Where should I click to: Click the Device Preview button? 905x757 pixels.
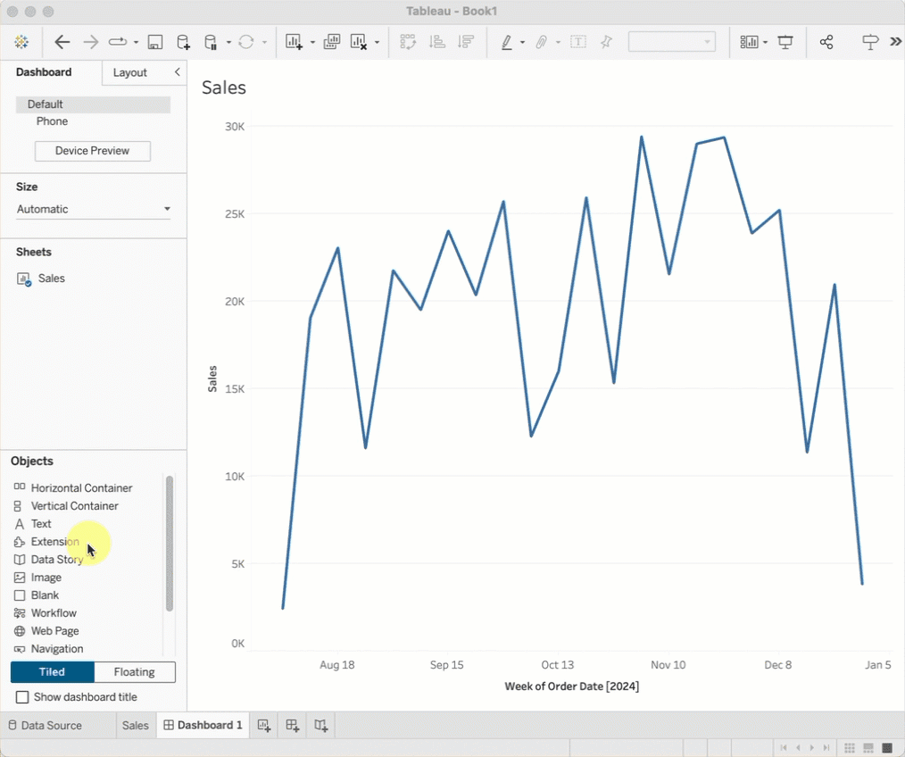[92, 151]
